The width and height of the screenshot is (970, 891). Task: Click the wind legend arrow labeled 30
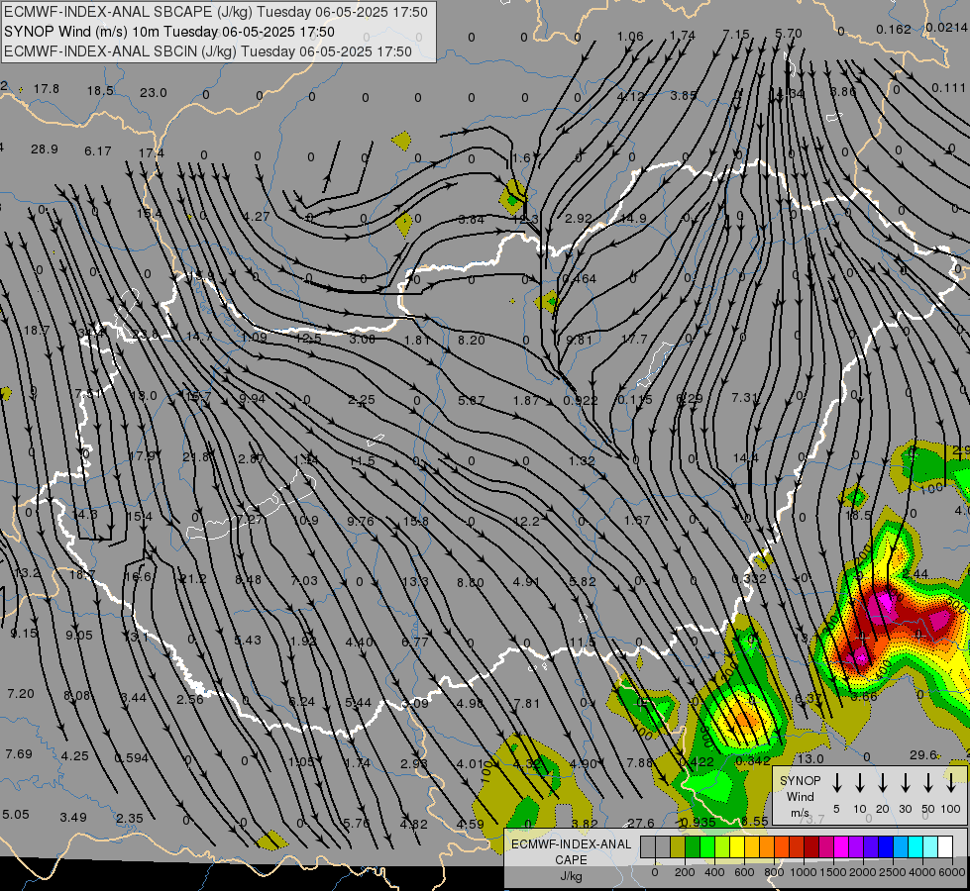click(905, 783)
